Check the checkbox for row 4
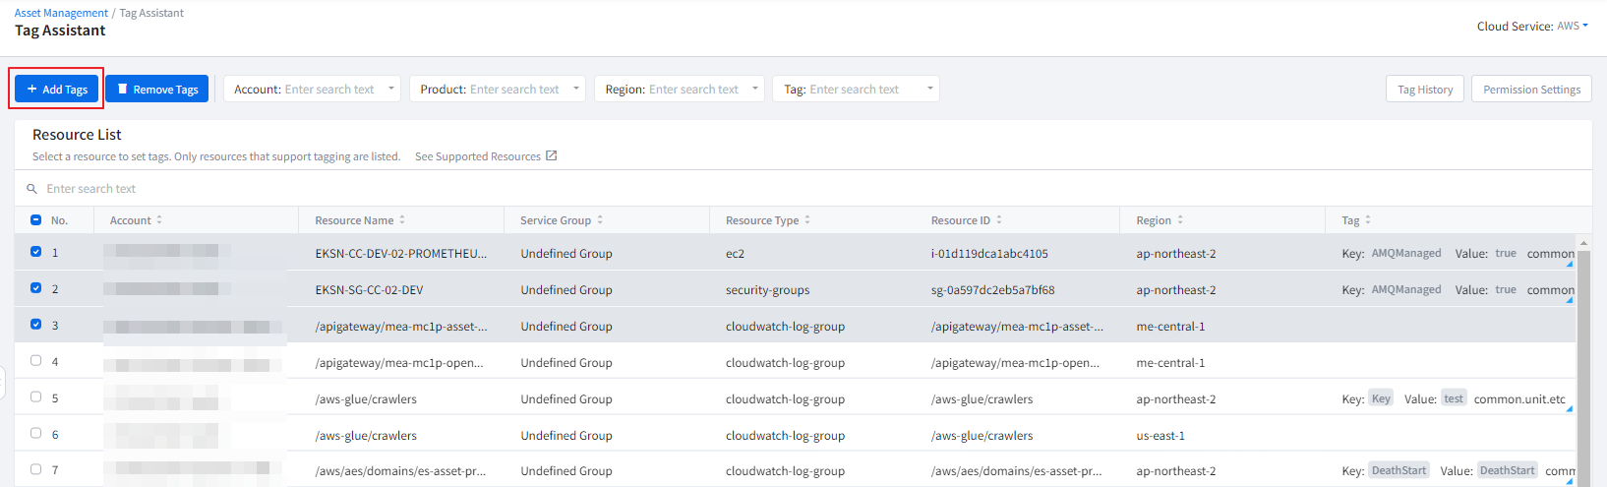Viewport: 1607px width, 487px height. coord(36,361)
